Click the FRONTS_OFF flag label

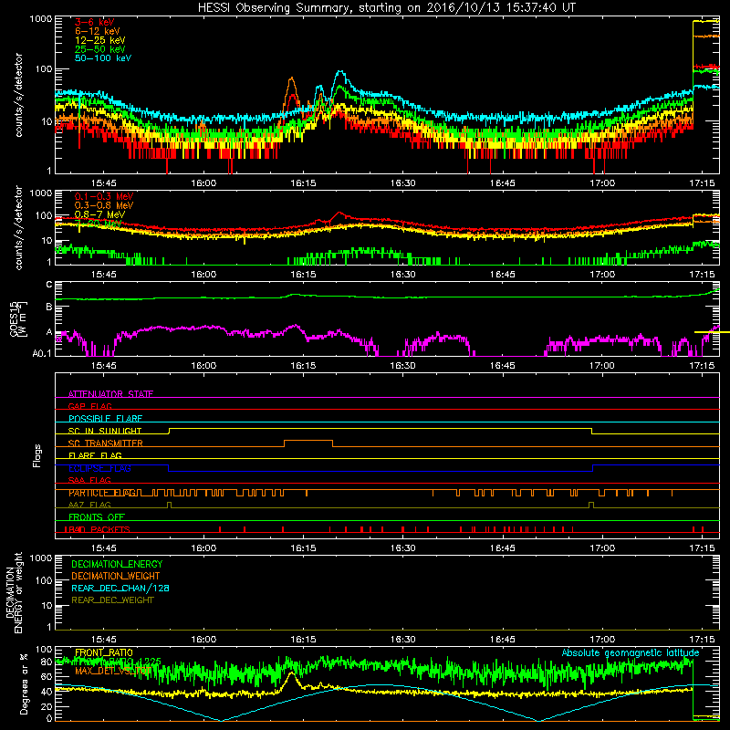(97, 517)
